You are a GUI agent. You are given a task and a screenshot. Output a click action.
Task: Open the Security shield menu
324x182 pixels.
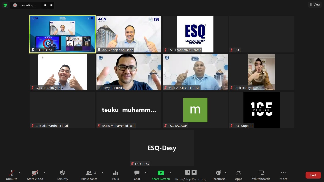pyautogui.click(x=62, y=175)
